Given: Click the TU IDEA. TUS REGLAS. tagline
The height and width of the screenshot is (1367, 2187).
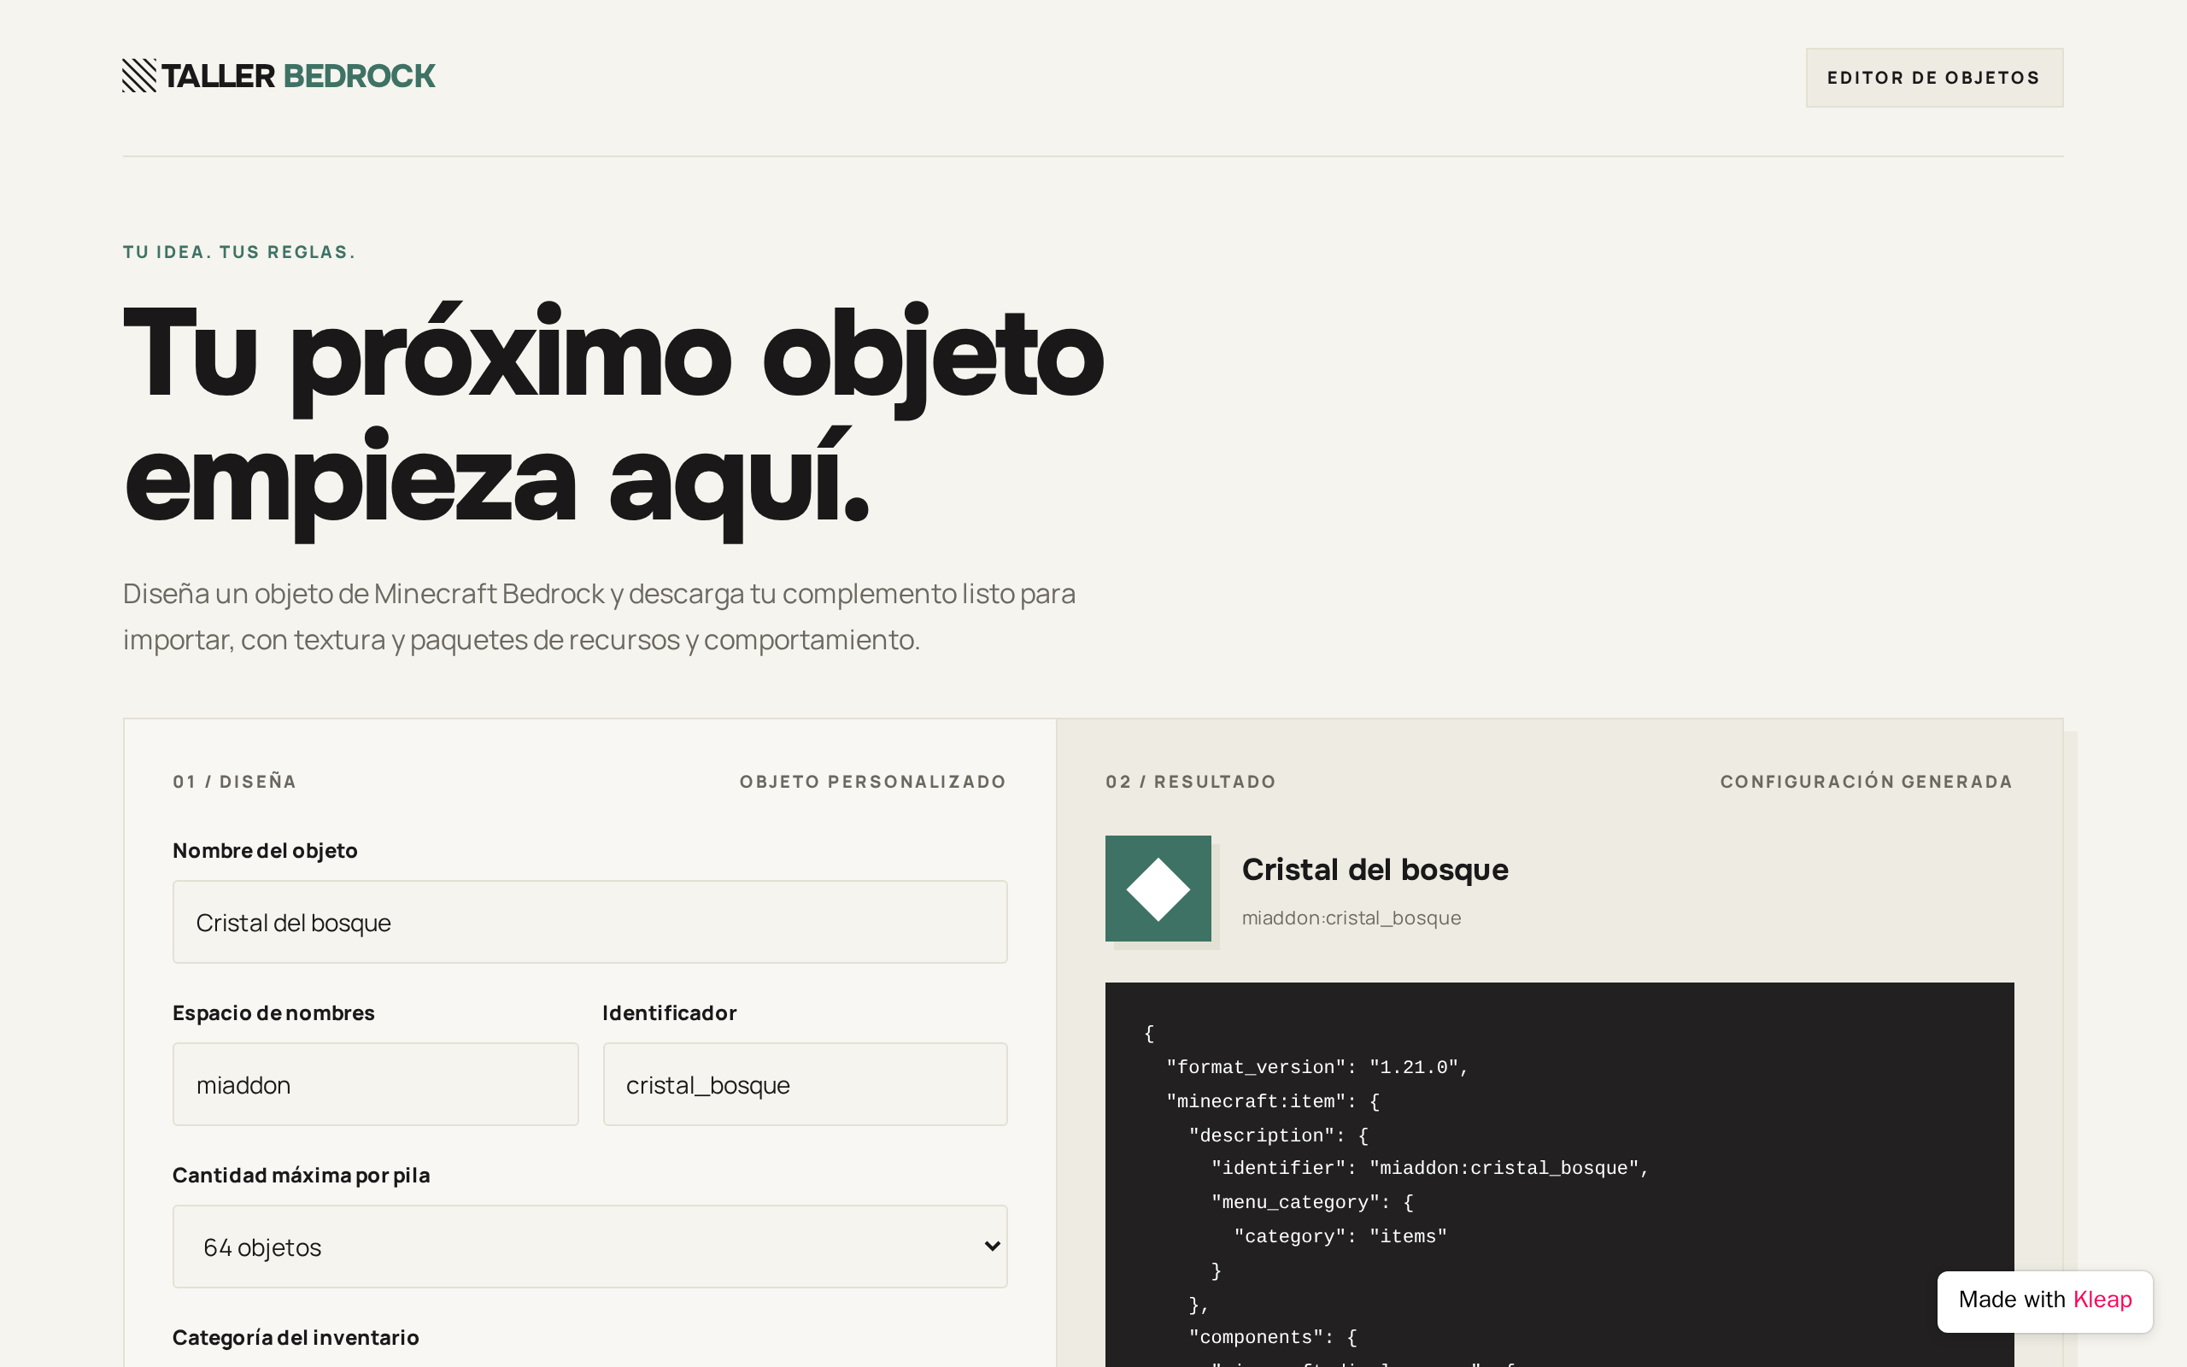Looking at the screenshot, I should tap(239, 252).
